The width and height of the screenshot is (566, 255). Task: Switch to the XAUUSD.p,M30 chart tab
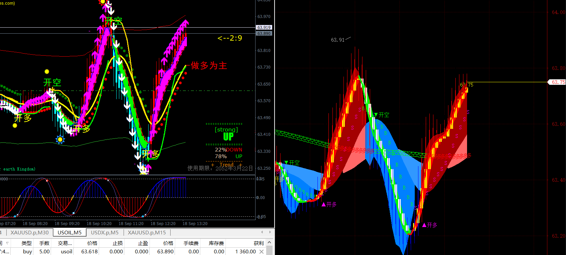(29, 232)
